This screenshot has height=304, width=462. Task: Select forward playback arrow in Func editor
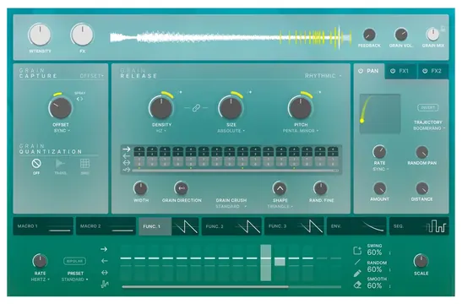coord(104,249)
